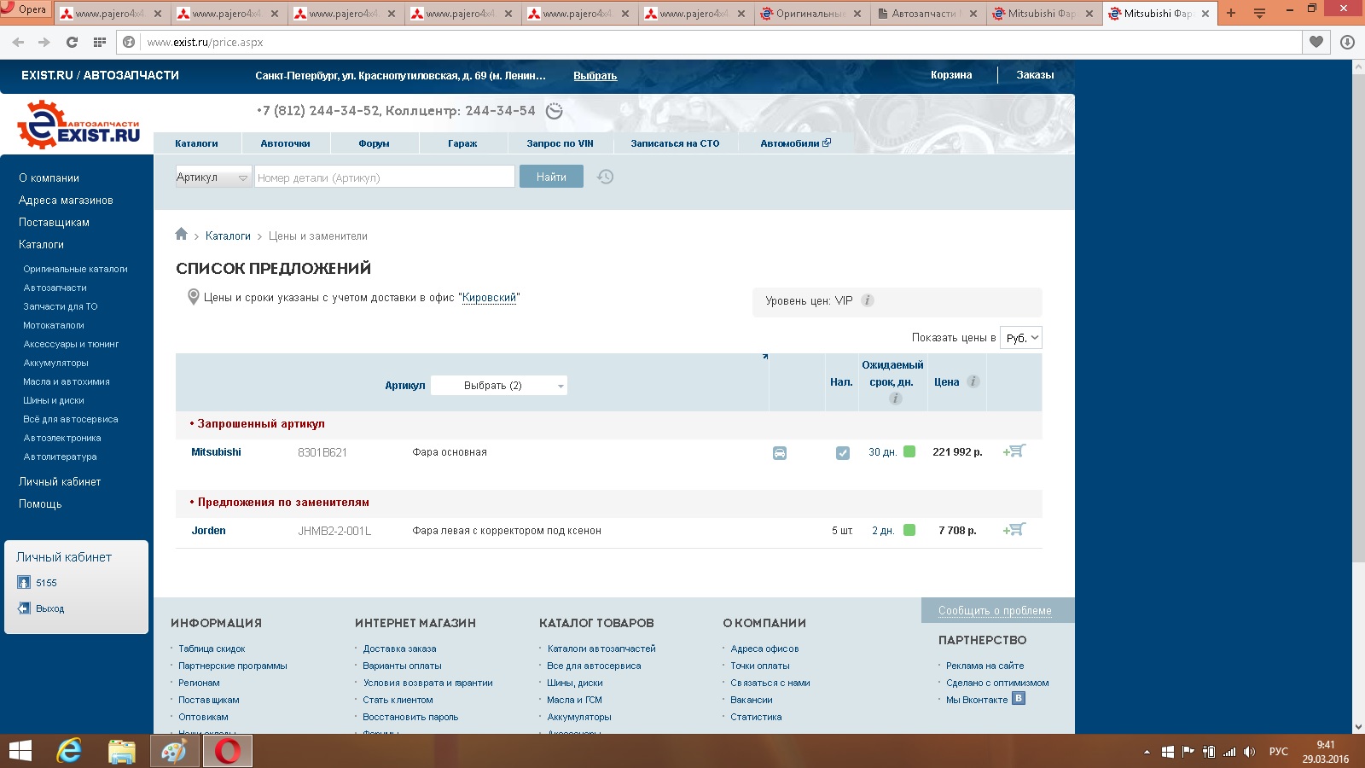The width and height of the screenshot is (1365, 768).
Task: Click green indicator in Mitsubishi row
Action: coord(909,452)
